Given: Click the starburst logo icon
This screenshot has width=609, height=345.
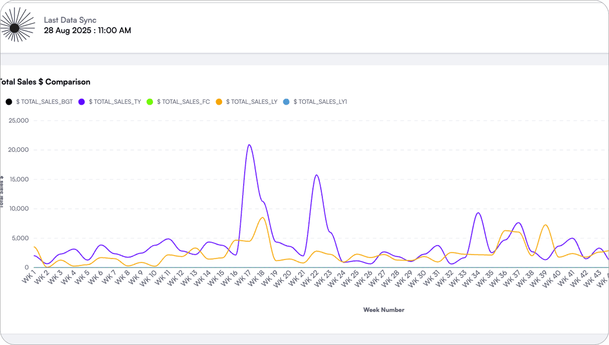Looking at the screenshot, I should click(15, 28).
